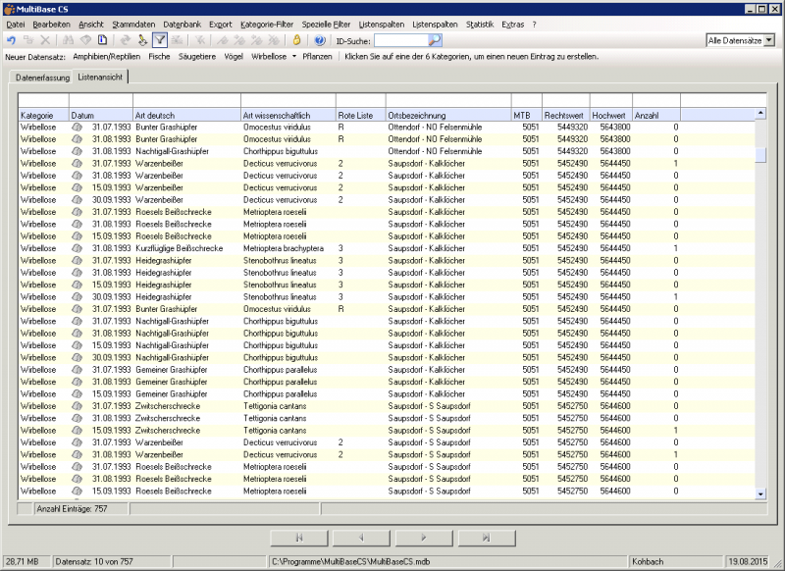This screenshot has height=571, width=785.
Task: Open the Kategorie-Filter menu
Action: [269, 23]
